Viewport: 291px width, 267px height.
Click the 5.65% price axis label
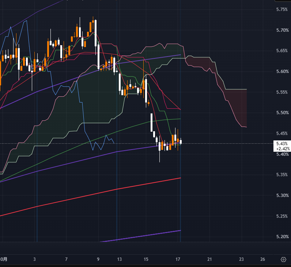[283, 51]
